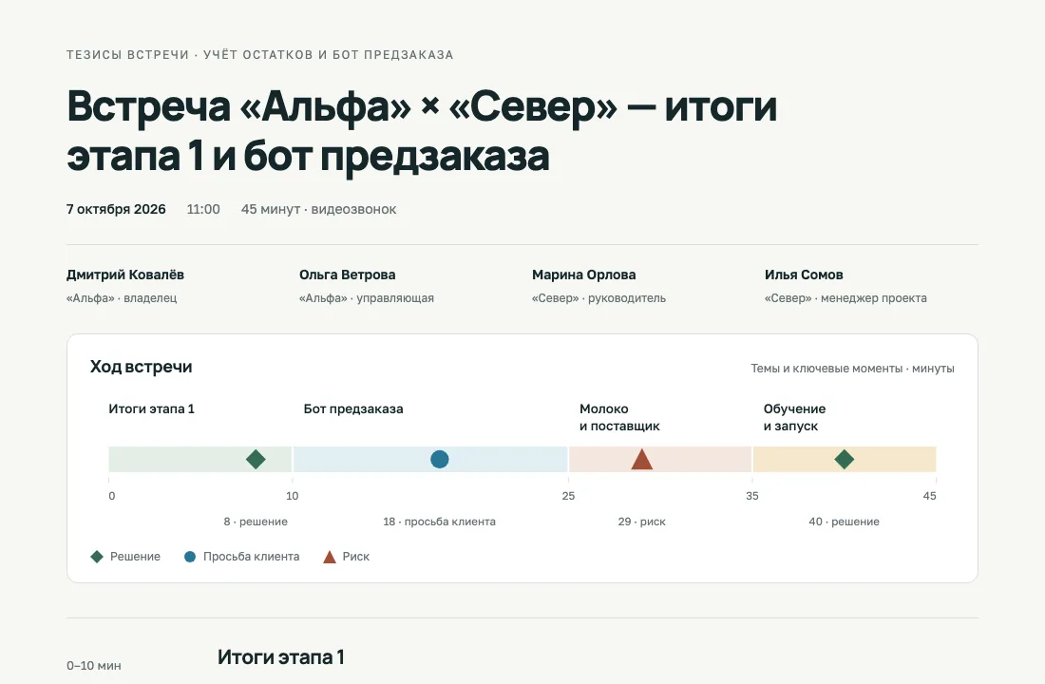Click the «Ход встречи» card heading
The image size is (1045, 684).
[x=142, y=367]
